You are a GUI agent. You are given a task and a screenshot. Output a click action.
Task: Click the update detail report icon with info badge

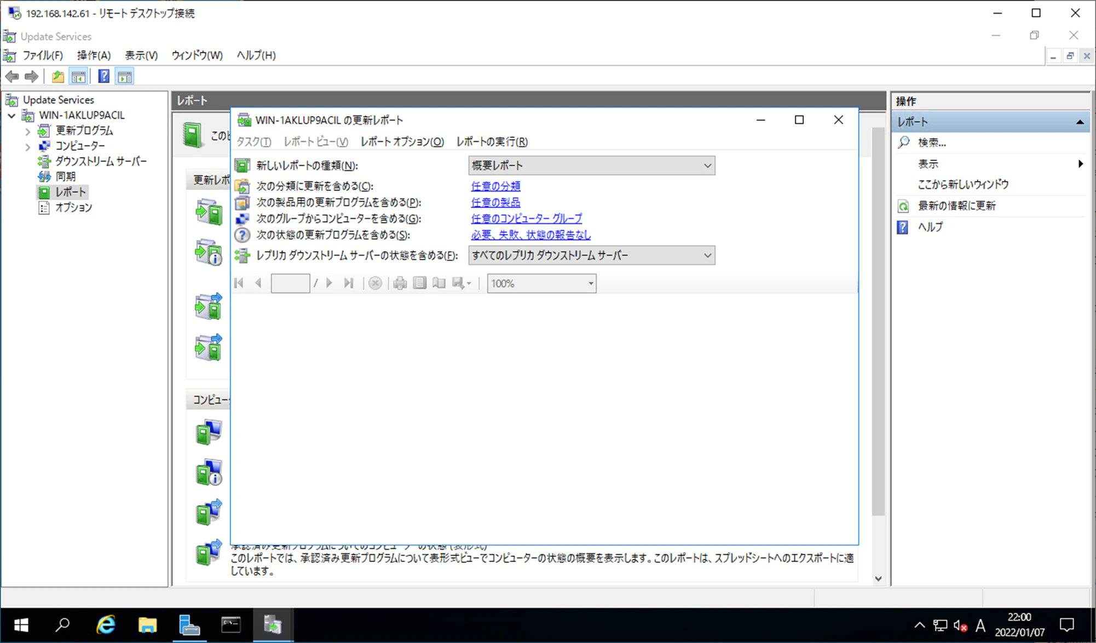point(209,252)
